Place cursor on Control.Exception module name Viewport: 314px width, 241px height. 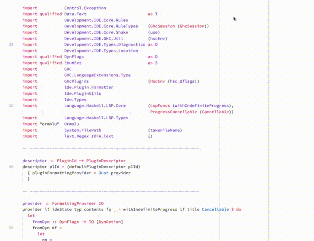tap(85, 8)
